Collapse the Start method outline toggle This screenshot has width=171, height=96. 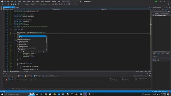[11, 29]
